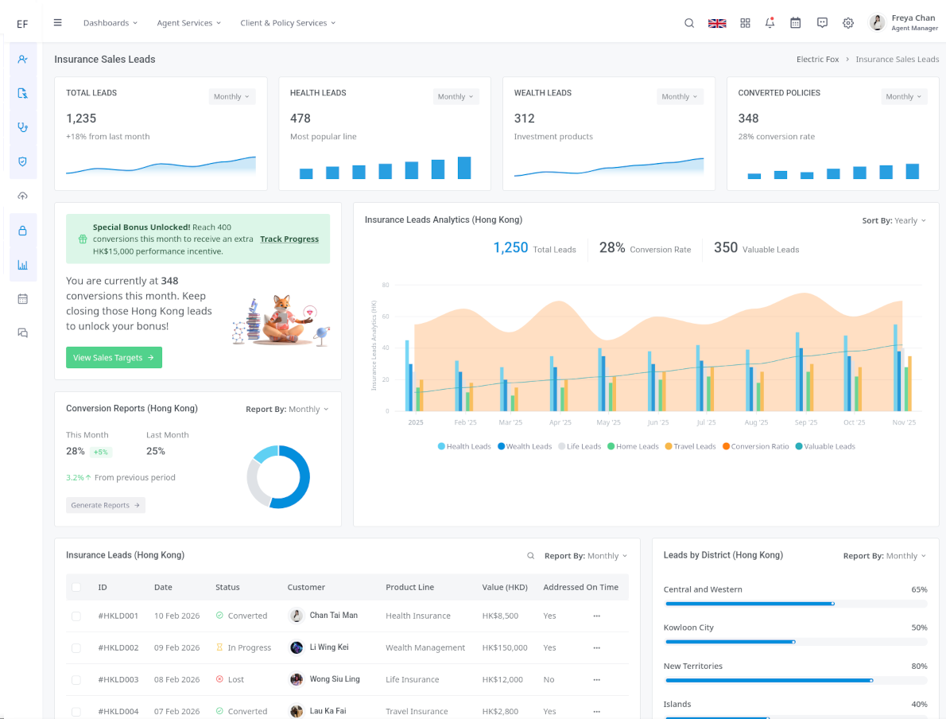Open the cloud upload icon in sidebar
946x719 pixels.
point(22,196)
